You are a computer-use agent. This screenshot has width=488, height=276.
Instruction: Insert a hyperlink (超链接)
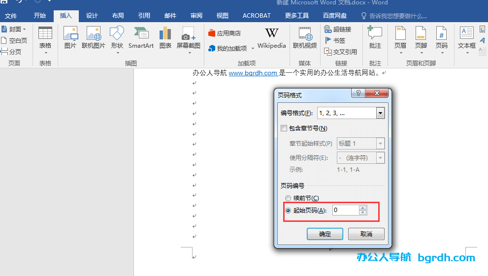tap(338, 29)
